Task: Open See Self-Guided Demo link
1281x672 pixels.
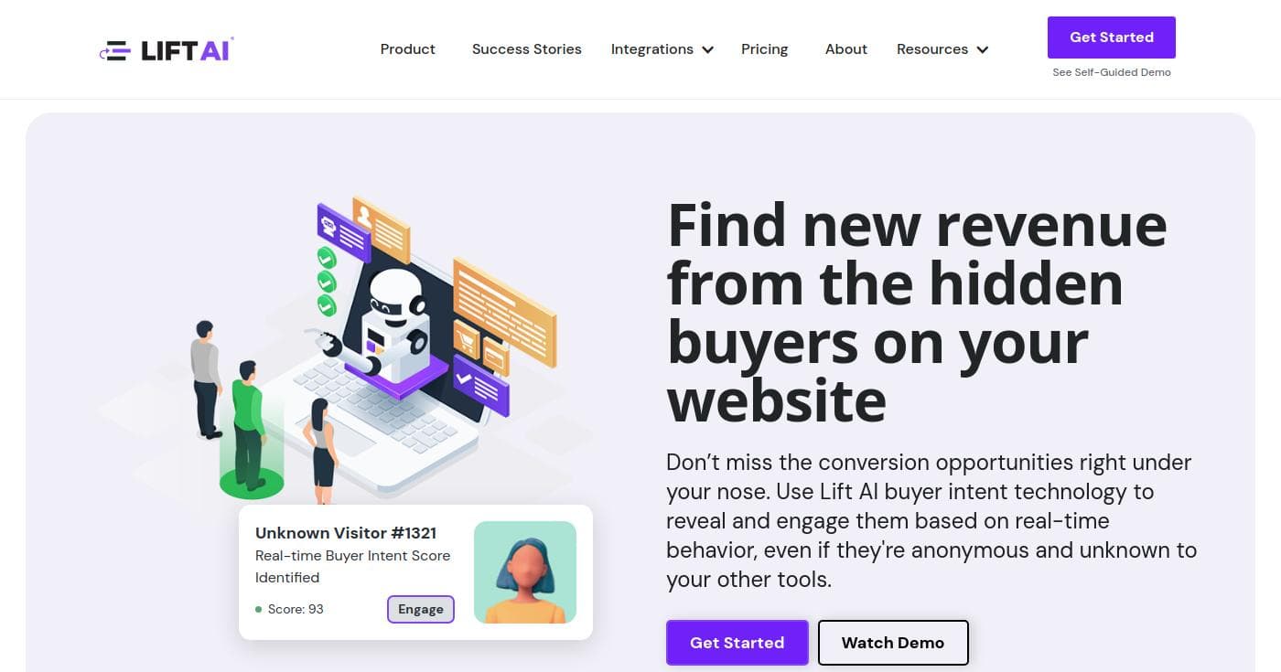Action: click(1111, 72)
